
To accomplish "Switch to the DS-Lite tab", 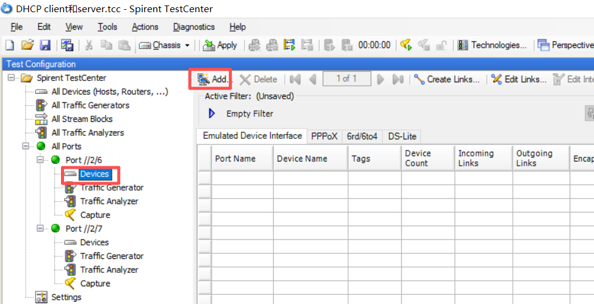I will (402, 136).
